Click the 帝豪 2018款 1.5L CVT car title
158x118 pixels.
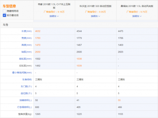54,6
